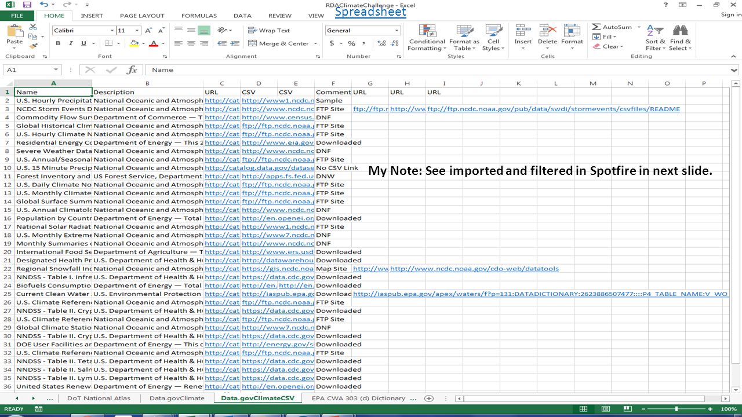Click the vertical scrollbar down arrow
This screenshot has width=742, height=417.
[735, 389]
